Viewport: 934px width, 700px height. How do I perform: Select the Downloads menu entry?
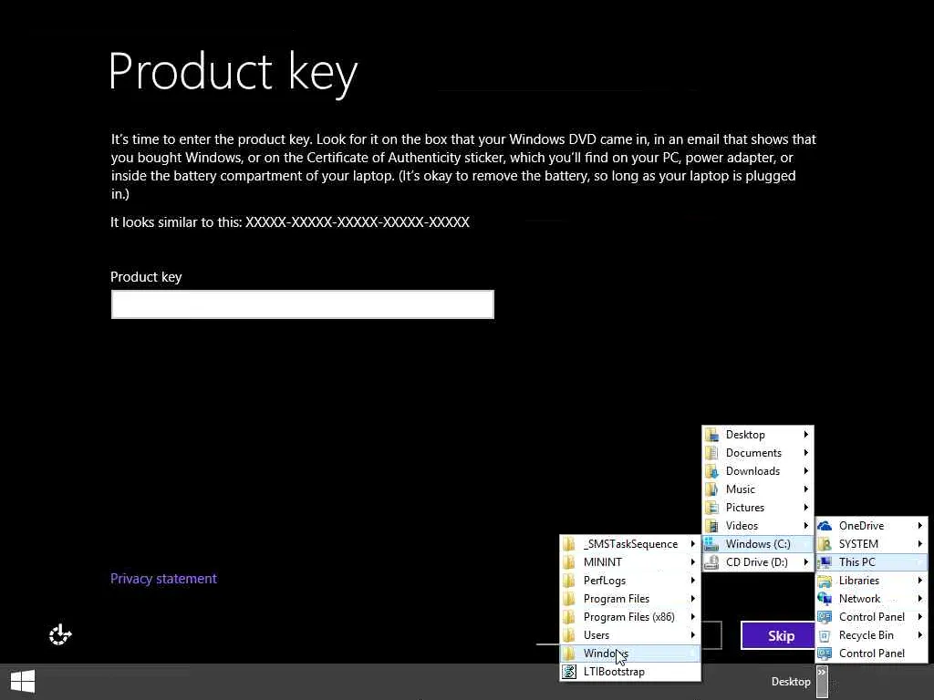click(x=758, y=471)
